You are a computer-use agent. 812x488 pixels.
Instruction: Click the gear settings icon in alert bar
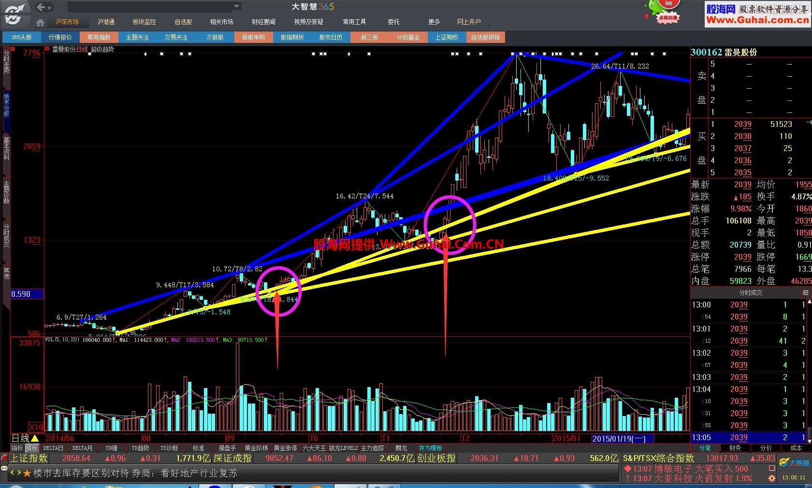point(772,478)
